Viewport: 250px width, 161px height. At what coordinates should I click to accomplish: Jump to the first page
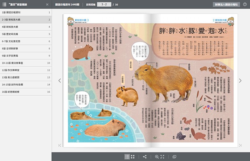coord(60,145)
